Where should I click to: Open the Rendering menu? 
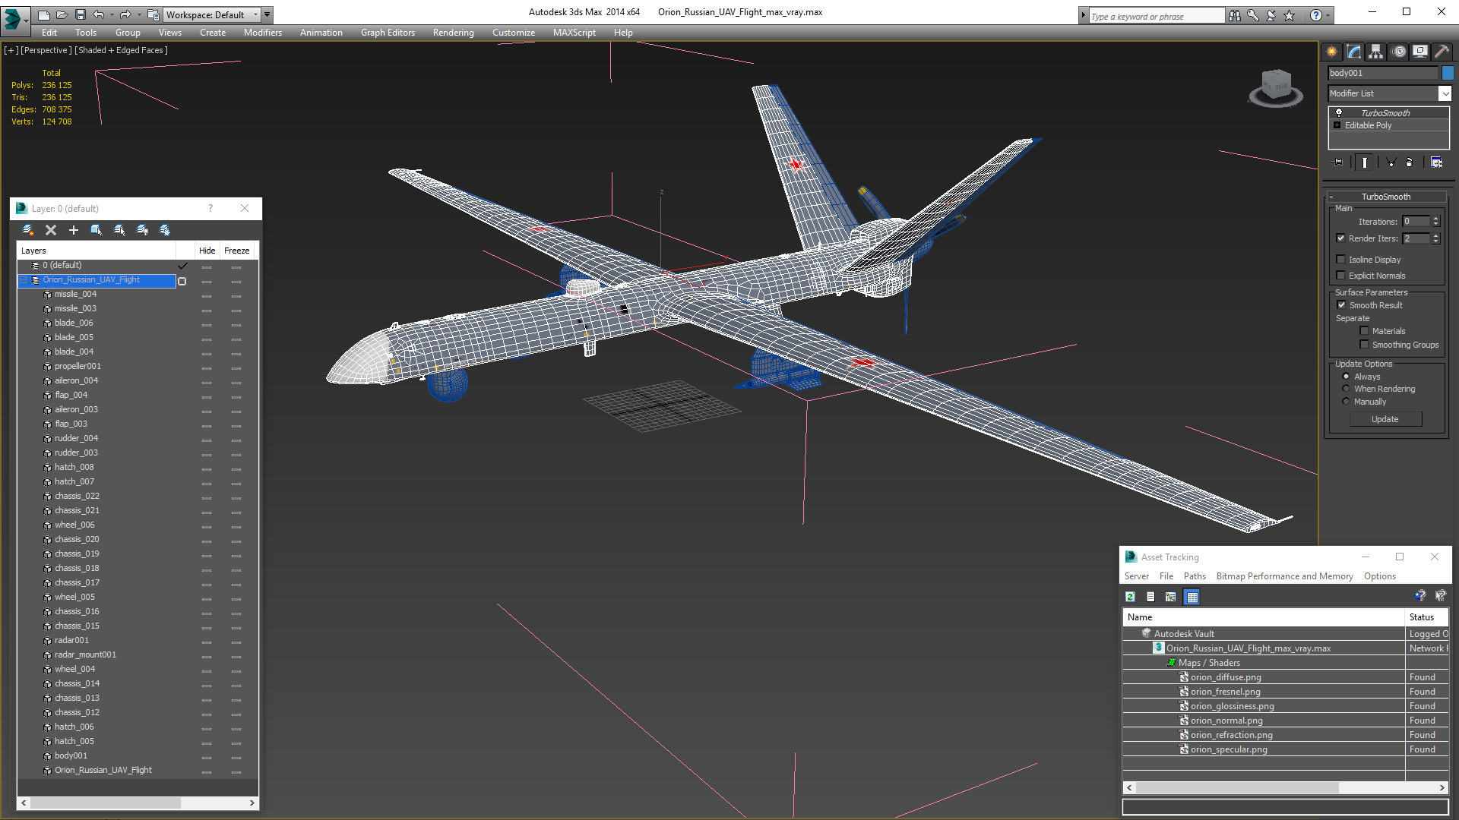453,33
